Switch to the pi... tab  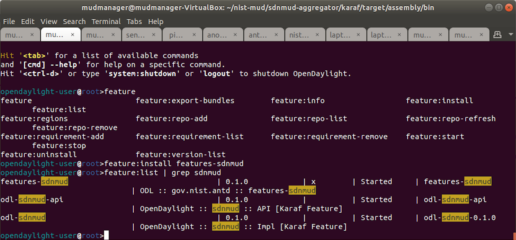click(x=182, y=35)
